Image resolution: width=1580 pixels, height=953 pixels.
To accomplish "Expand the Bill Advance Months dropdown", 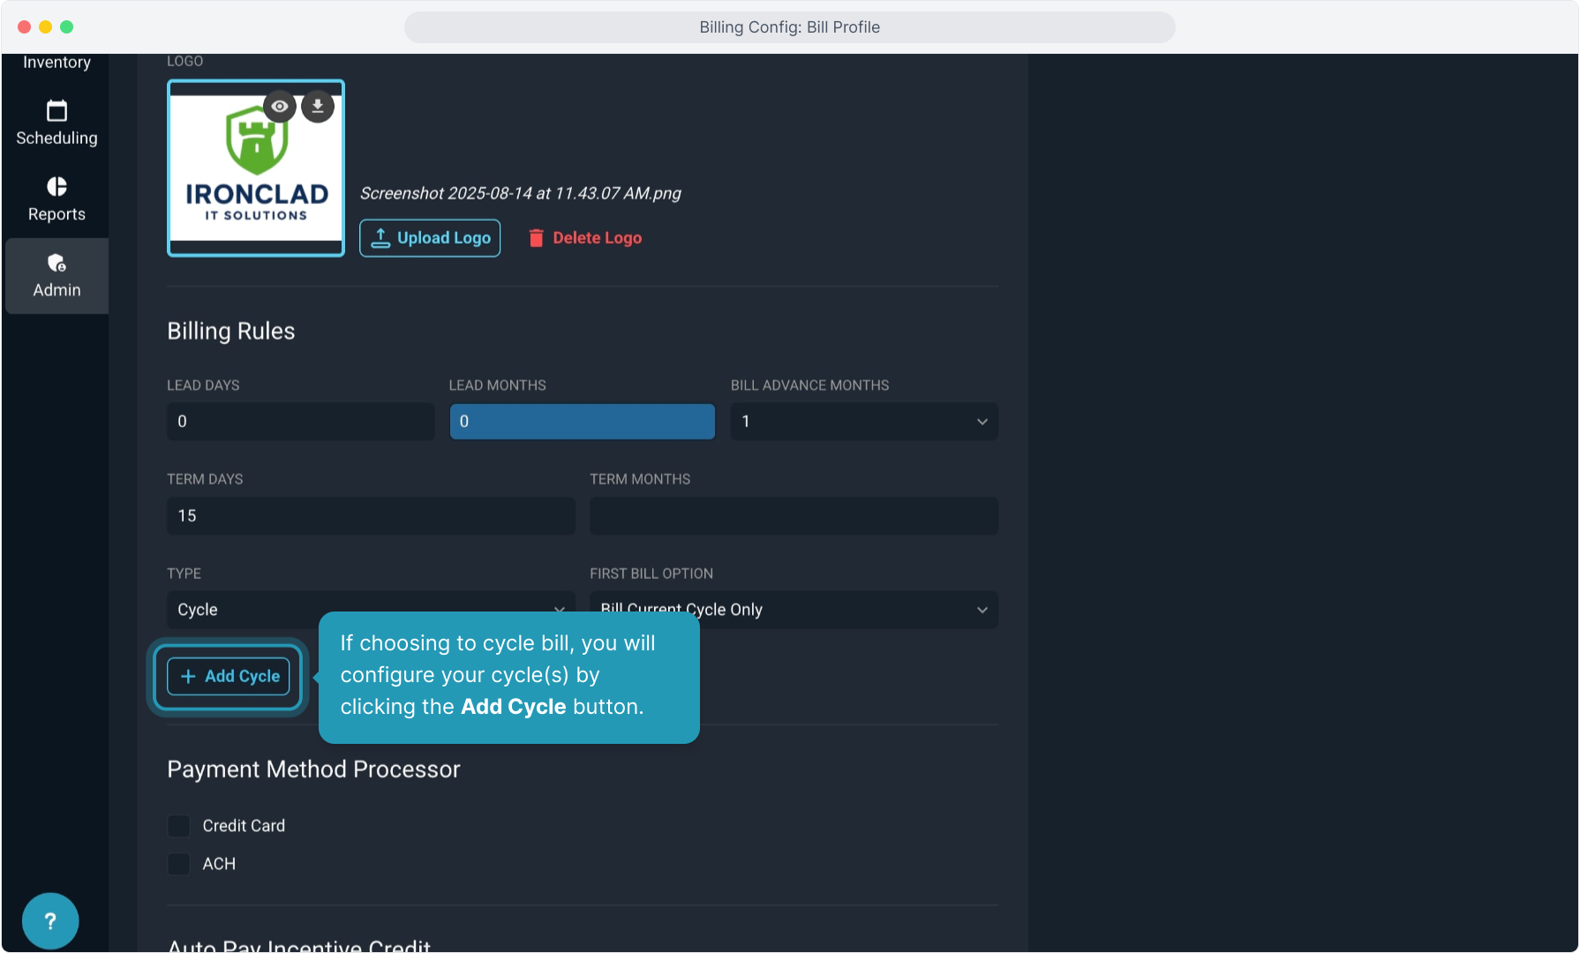I will pyautogui.click(x=863, y=422).
